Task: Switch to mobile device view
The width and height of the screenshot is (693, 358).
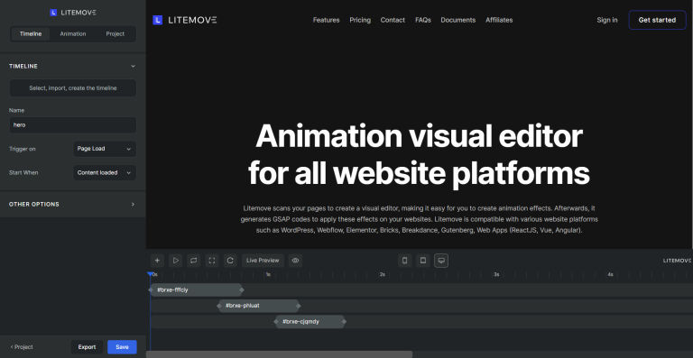Action: click(404, 261)
